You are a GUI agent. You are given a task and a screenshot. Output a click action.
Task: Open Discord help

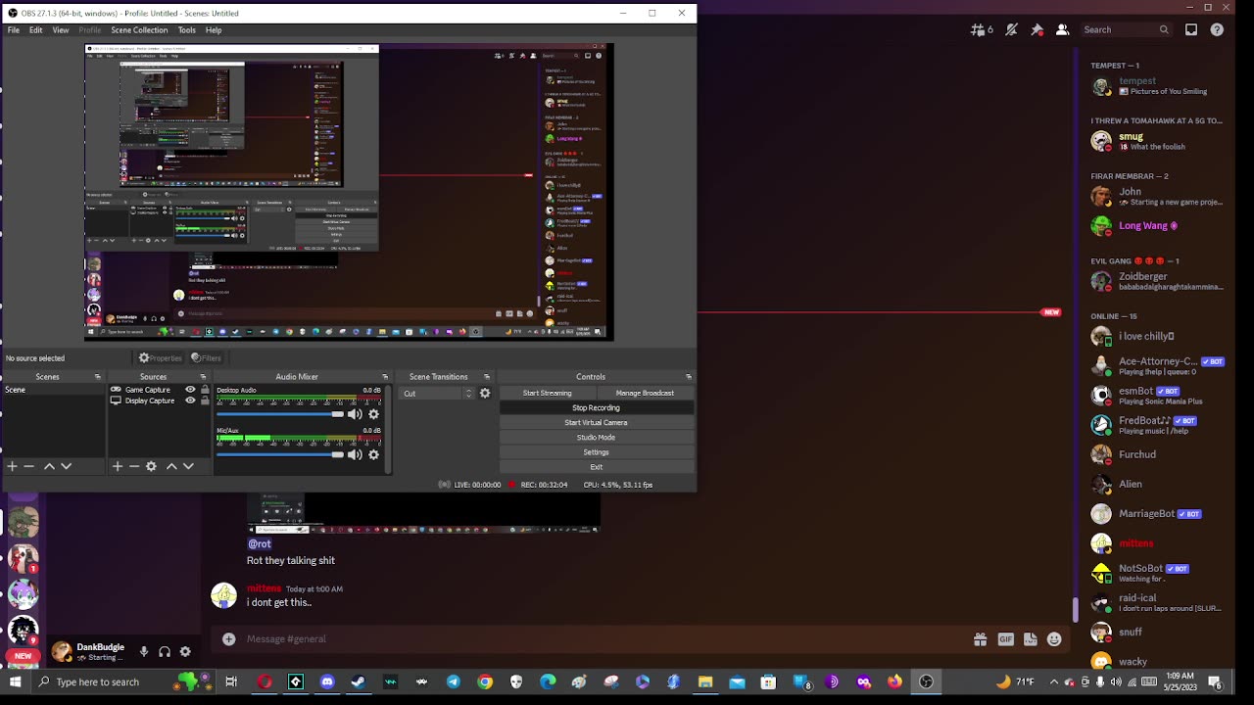(x=1217, y=29)
